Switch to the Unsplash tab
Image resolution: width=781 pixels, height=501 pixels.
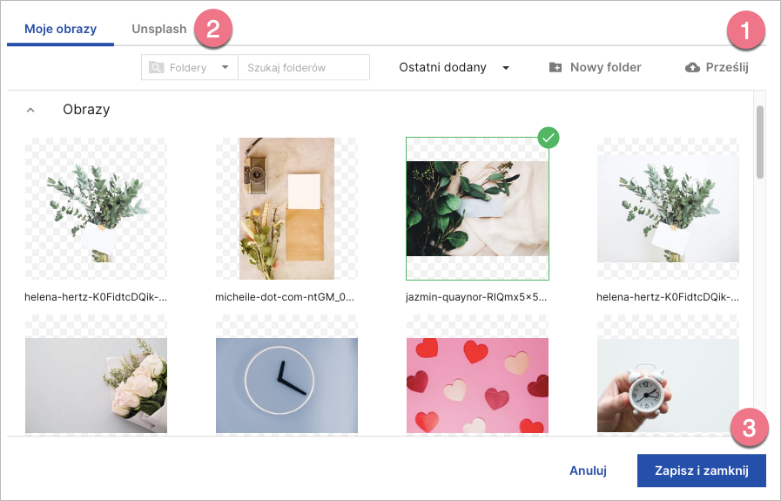coord(159,29)
